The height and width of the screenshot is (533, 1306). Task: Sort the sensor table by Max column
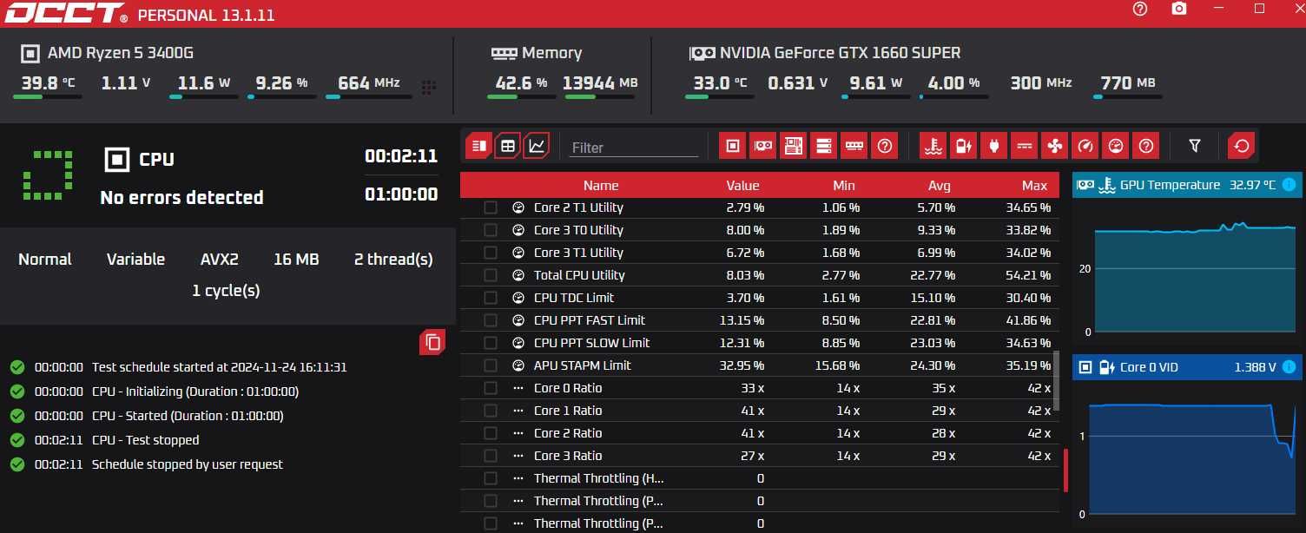click(1034, 185)
